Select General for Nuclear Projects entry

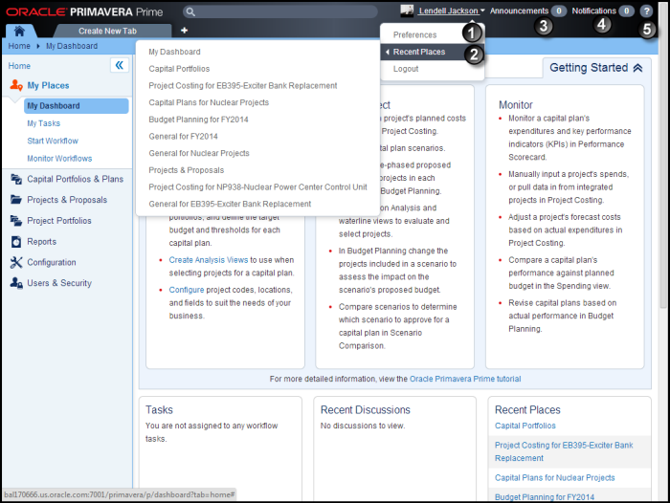pyautogui.click(x=199, y=153)
